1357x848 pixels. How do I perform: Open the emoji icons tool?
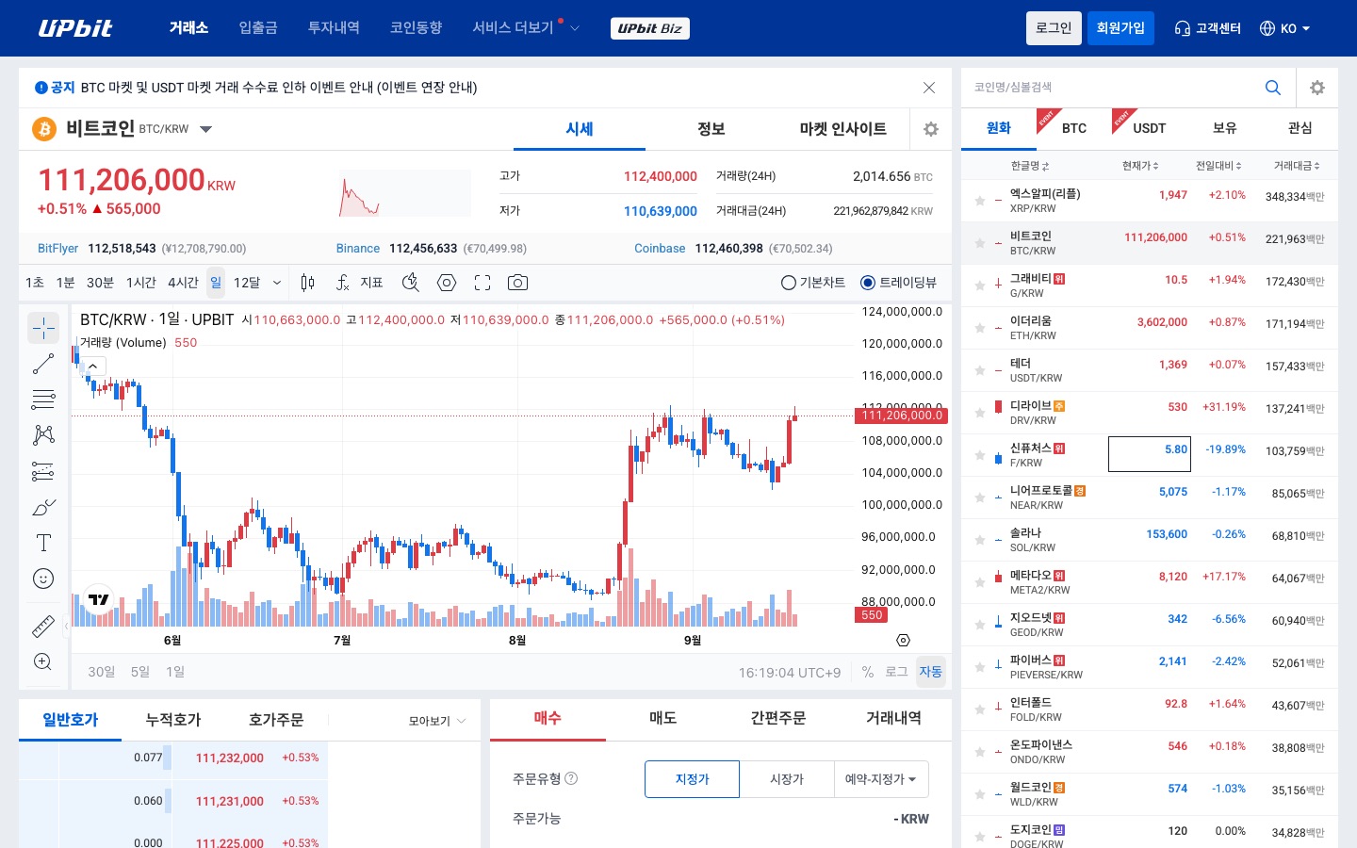coord(43,579)
